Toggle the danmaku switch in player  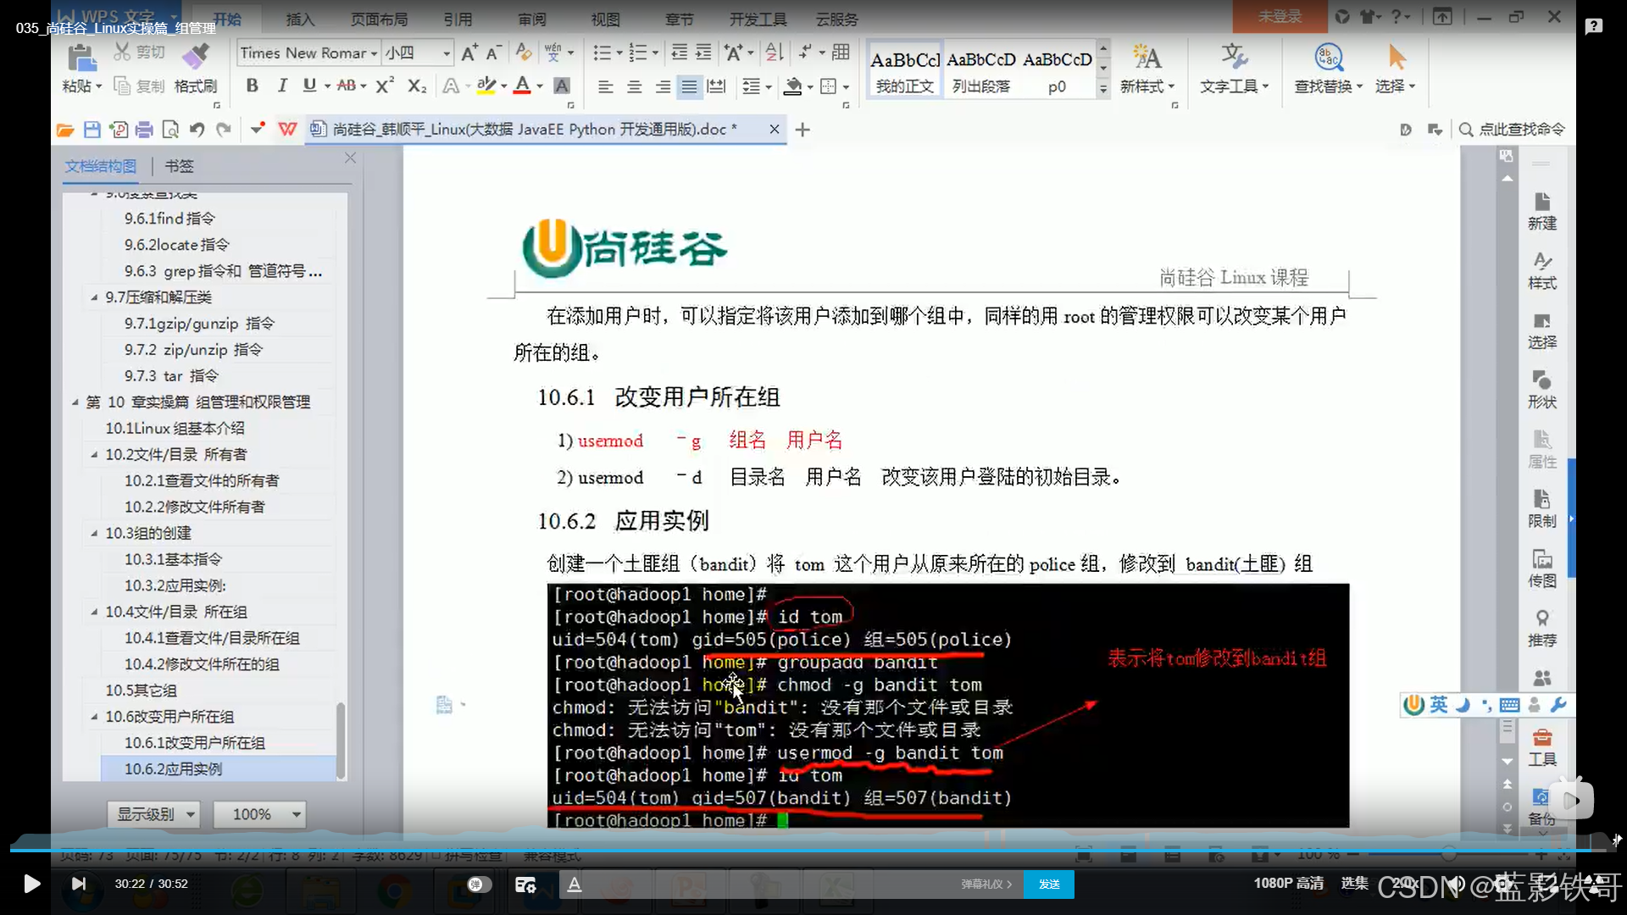479,884
